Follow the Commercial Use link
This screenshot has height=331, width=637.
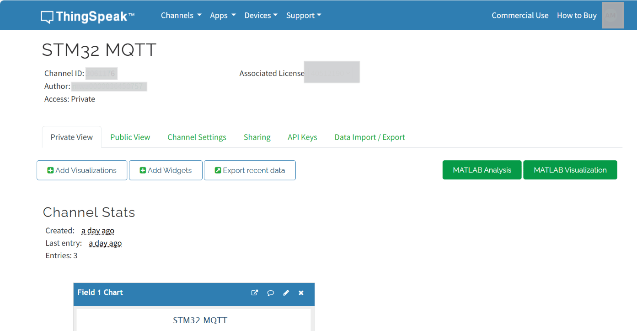click(520, 16)
